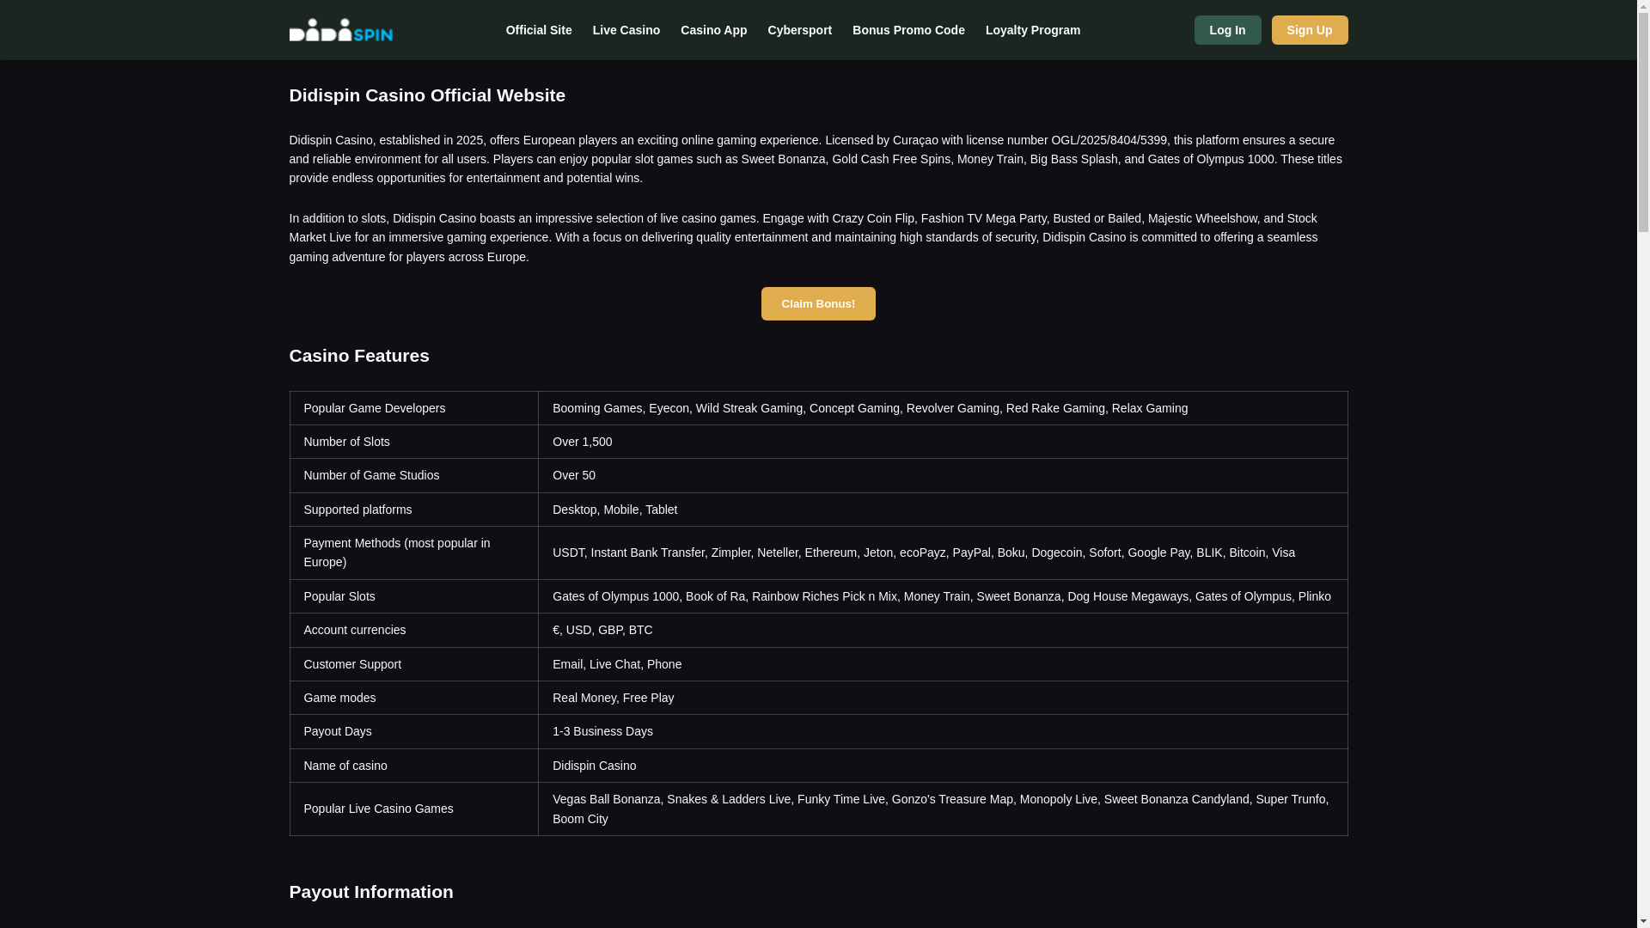Image resolution: width=1650 pixels, height=928 pixels.
Task: Click the 'Didispin Casino Official Website' heading
Action: pyautogui.click(x=427, y=95)
